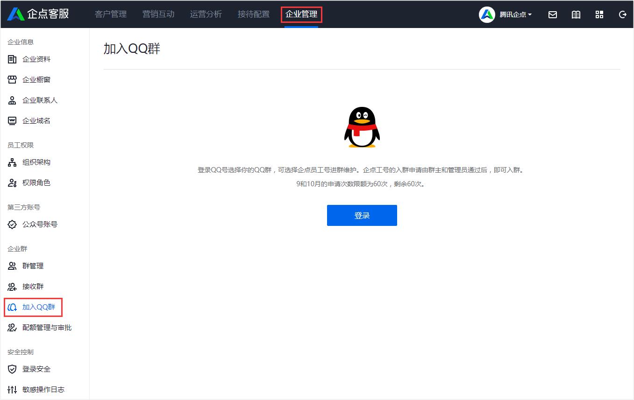Open the 接待配置 menu
Screen dimensions: 634x400
(x=253, y=14)
